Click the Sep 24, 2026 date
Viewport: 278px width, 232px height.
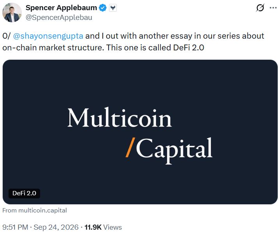point(56,227)
